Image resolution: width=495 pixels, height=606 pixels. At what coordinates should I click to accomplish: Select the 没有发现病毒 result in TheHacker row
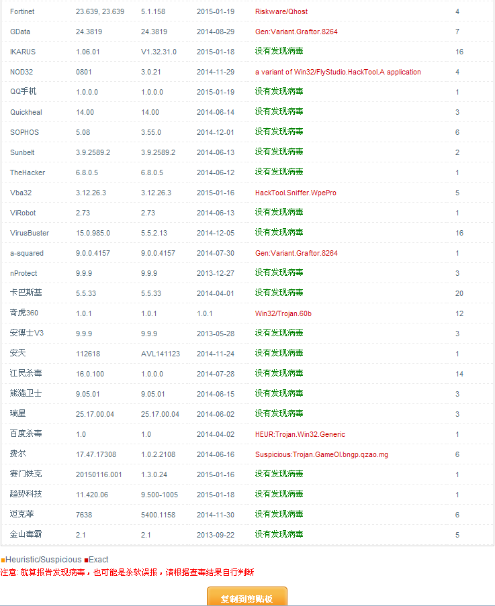[x=279, y=172]
